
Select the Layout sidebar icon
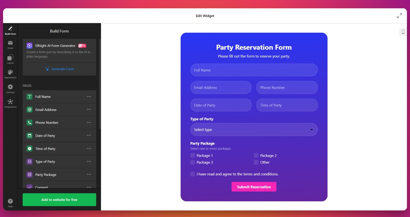pyautogui.click(x=10, y=59)
